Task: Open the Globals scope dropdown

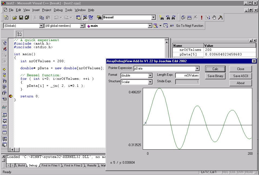Action: point(41,26)
